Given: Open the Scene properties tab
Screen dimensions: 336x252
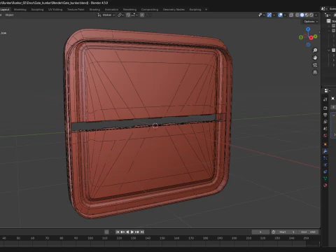Looking at the screenshot, I should pos(325,129).
